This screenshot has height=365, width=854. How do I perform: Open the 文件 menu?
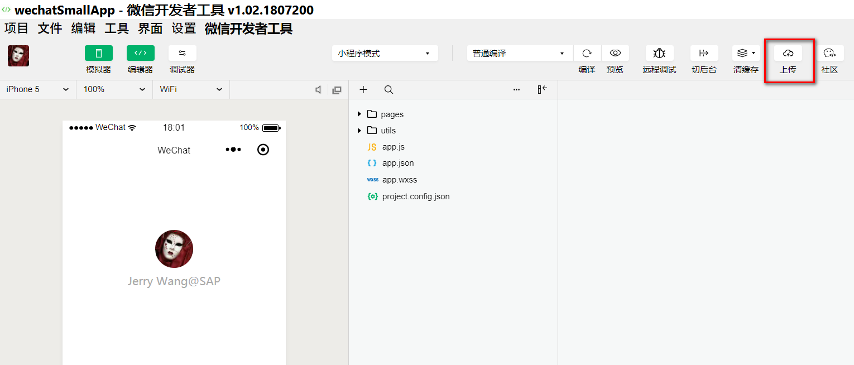(50, 28)
